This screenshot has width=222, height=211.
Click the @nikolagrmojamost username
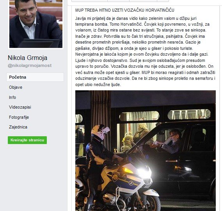[30, 65]
